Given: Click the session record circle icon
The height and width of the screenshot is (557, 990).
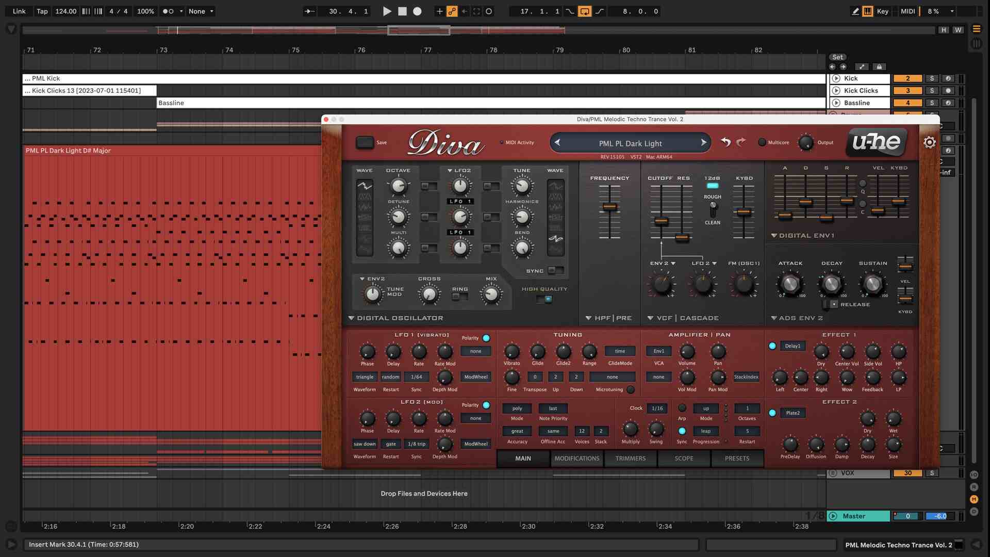Looking at the screenshot, I should coord(489,11).
